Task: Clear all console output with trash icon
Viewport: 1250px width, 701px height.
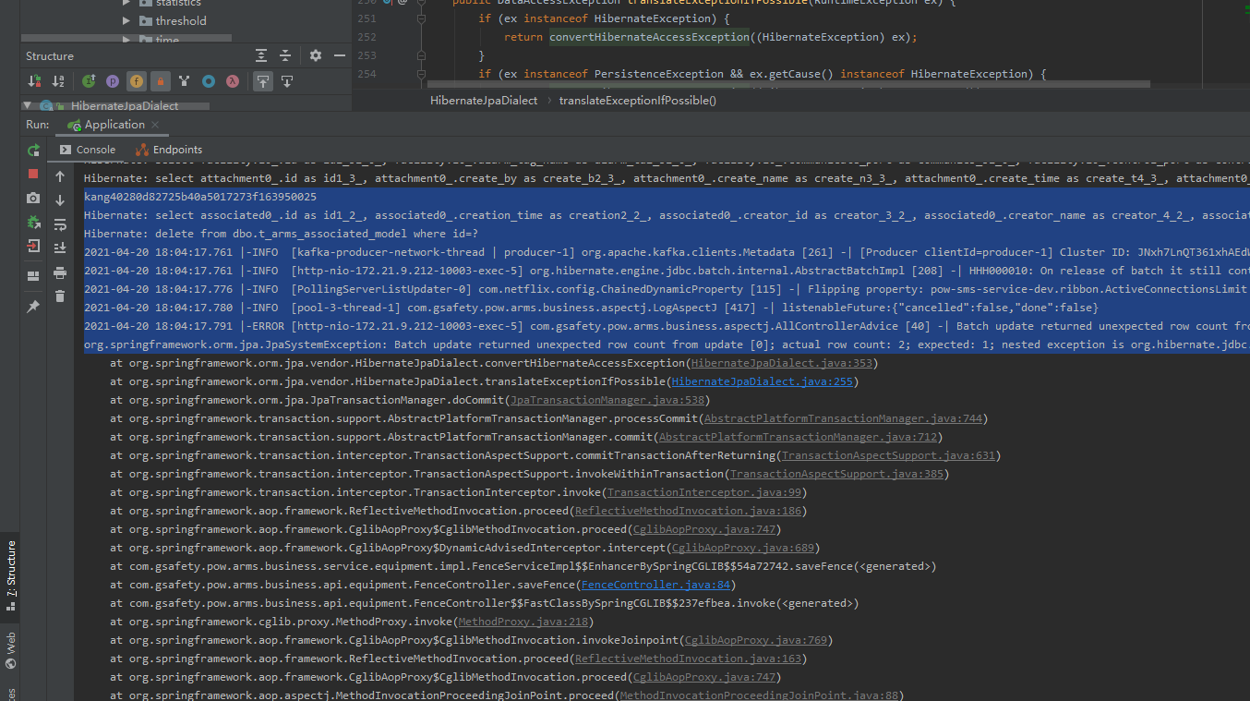Action: pyautogui.click(x=60, y=296)
